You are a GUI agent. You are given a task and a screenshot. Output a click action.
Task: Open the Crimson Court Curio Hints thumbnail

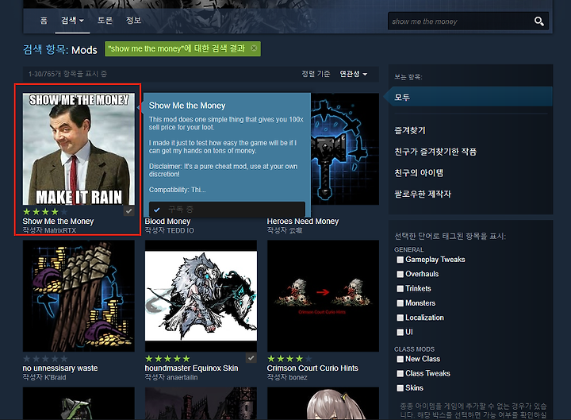[x=323, y=295]
